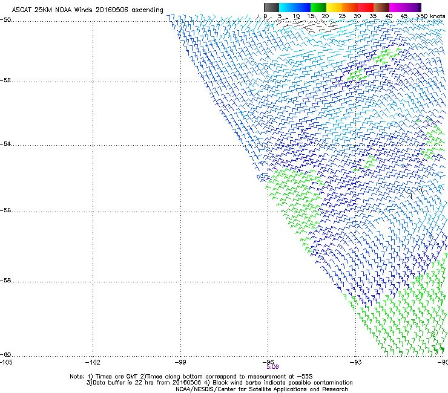Click the legend label '25'
This screenshot has width=448, height=393.
342,16
